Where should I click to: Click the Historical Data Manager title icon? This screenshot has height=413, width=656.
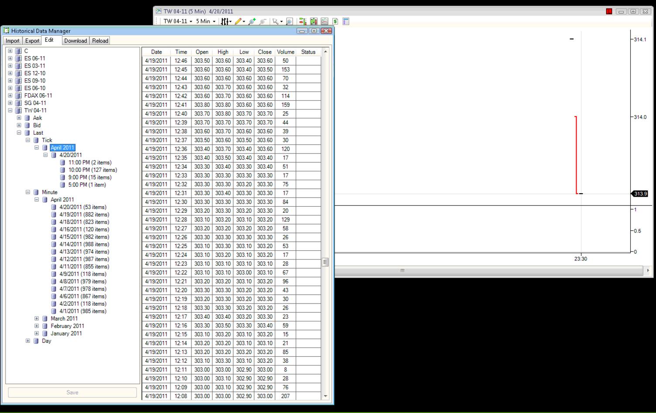(x=6, y=31)
